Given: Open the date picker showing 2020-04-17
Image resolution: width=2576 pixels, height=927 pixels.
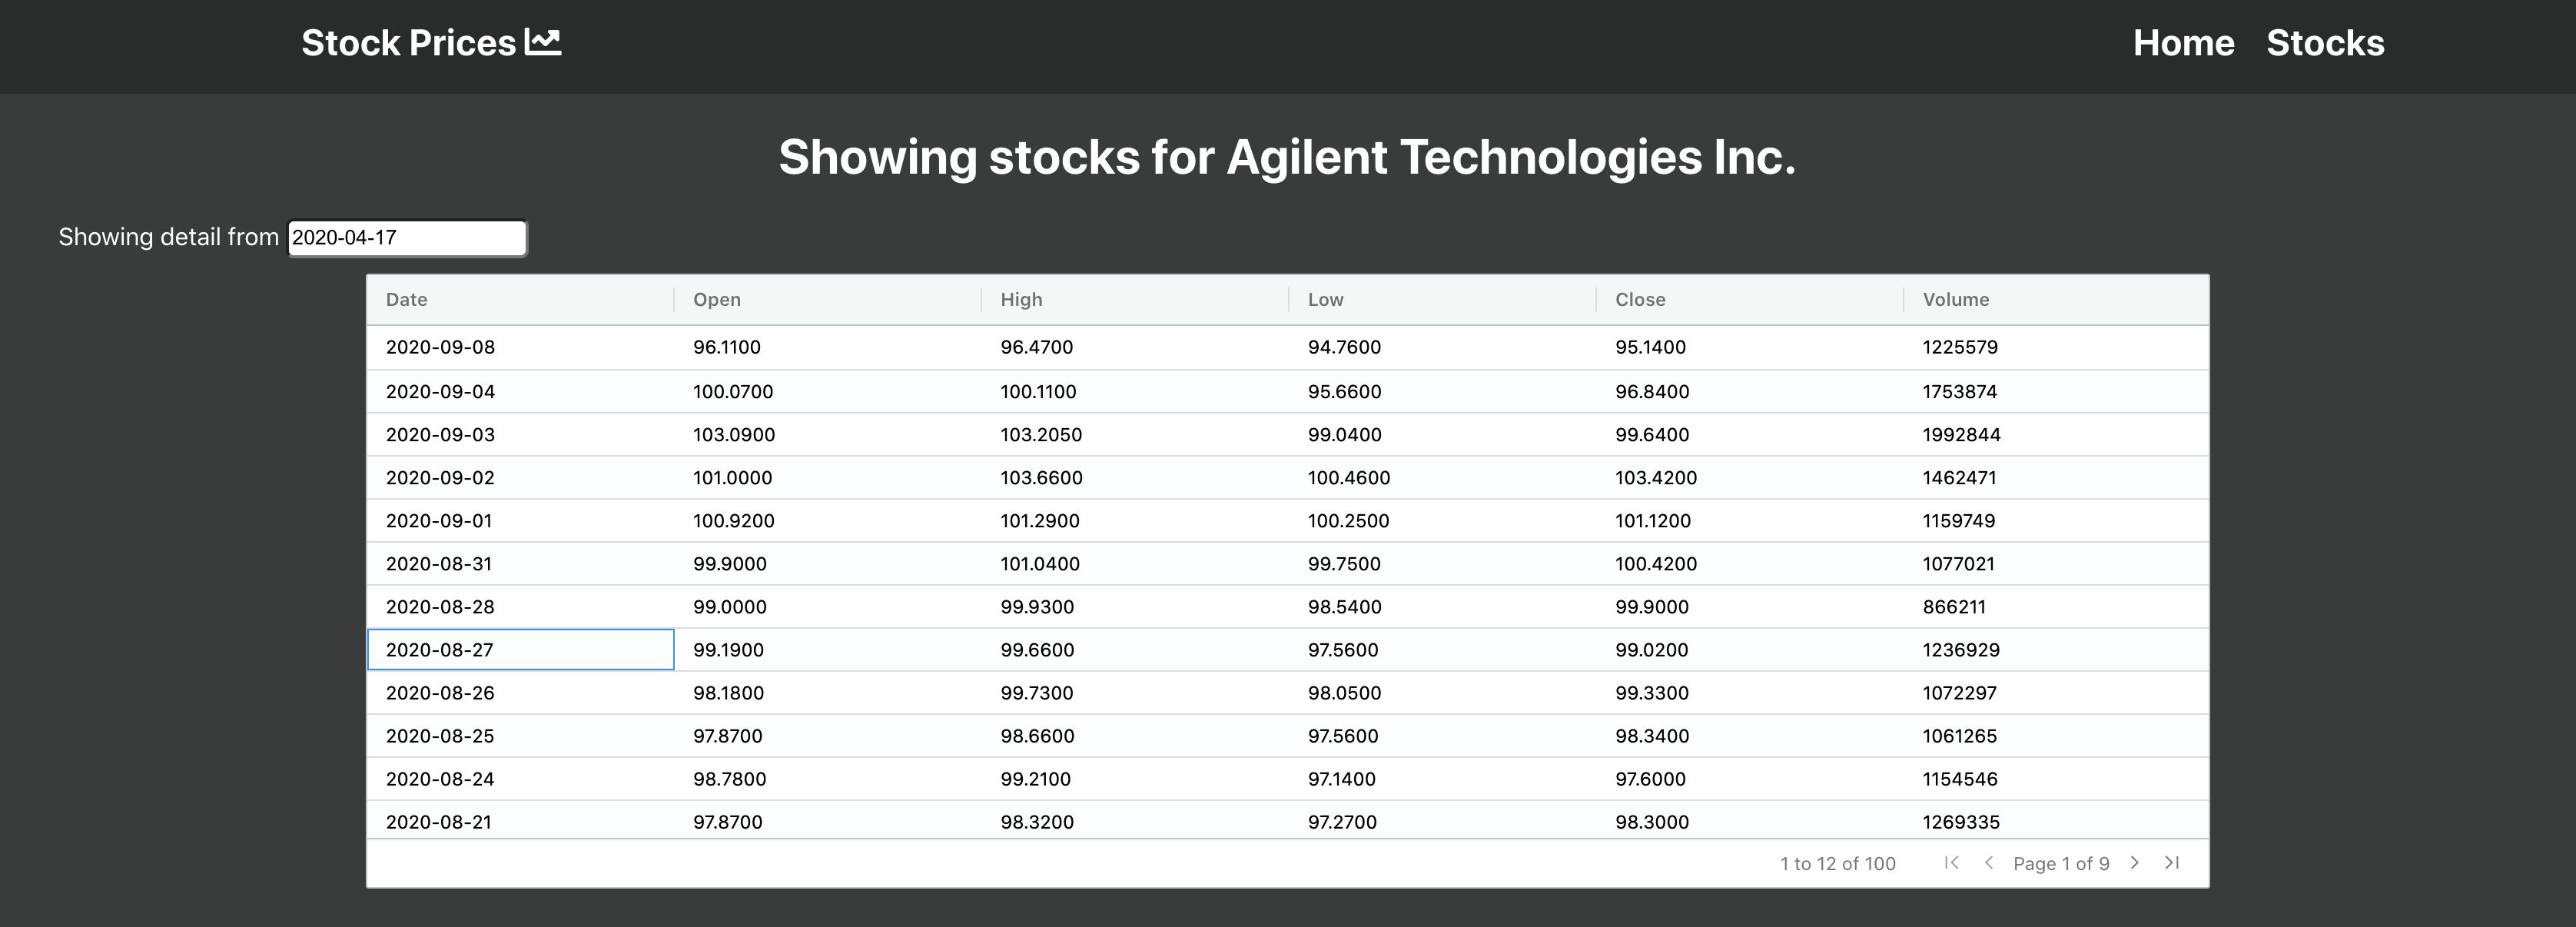Looking at the screenshot, I should click(406, 237).
